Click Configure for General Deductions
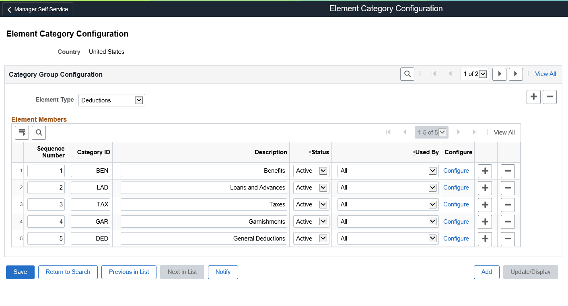 coord(456,238)
